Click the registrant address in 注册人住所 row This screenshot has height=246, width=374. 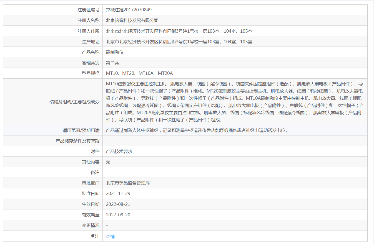pyautogui.click(x=179, y=31)
